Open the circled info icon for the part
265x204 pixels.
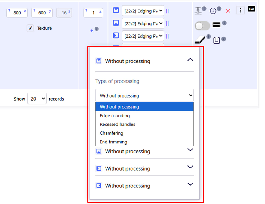point(213,11)
